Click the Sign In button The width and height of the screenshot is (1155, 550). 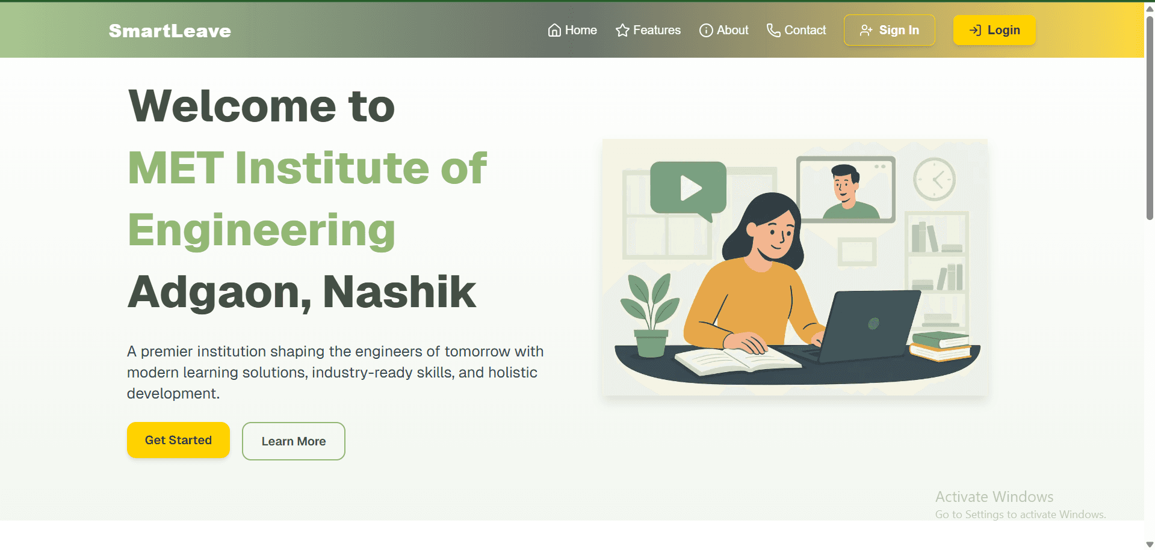pos(890,30)
